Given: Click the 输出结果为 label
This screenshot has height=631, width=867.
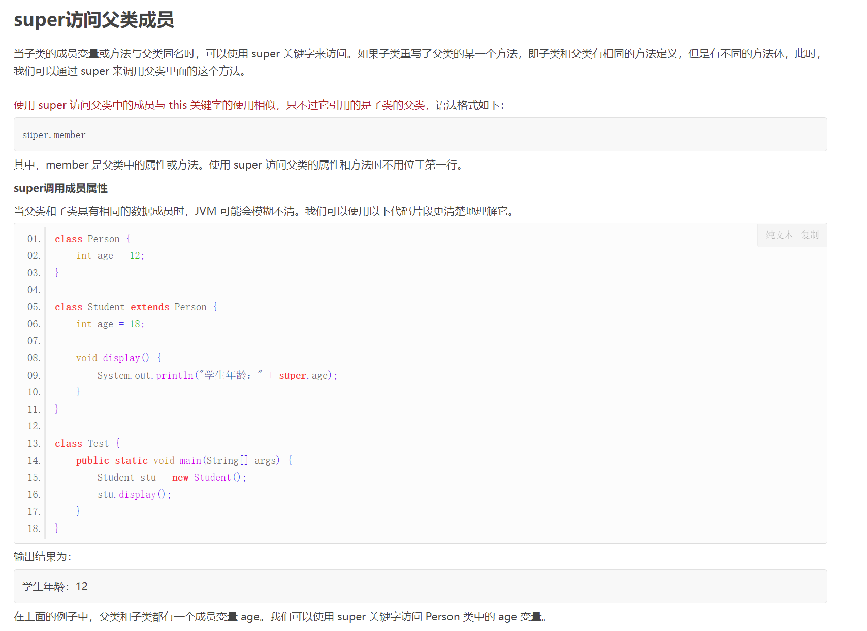Looking at the screenshot, I should point(43,557).
